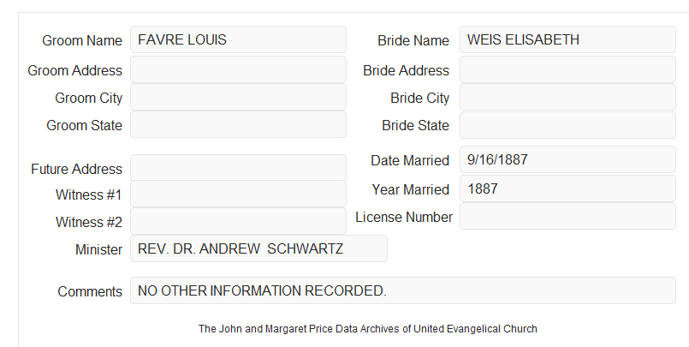
Task: Click the Bride State text field
Action: pyautogui.click(x=567, y=125)
